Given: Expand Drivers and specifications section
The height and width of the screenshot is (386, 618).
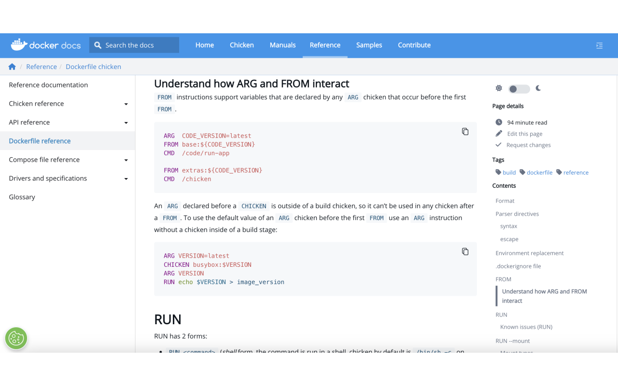Looking at the screenshot, I should click(126, 179).
